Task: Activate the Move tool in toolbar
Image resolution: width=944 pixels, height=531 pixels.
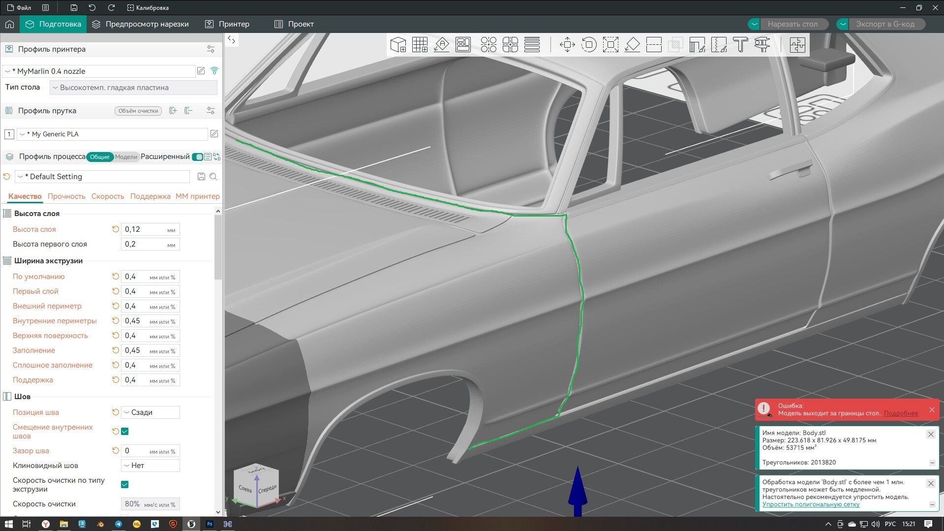Action: pos(567,45)
